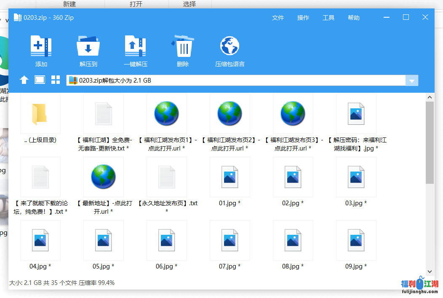Click the 解压到 (Extract to) icon
The height and width of the screenshot is (298, 443).
[88, 47]
